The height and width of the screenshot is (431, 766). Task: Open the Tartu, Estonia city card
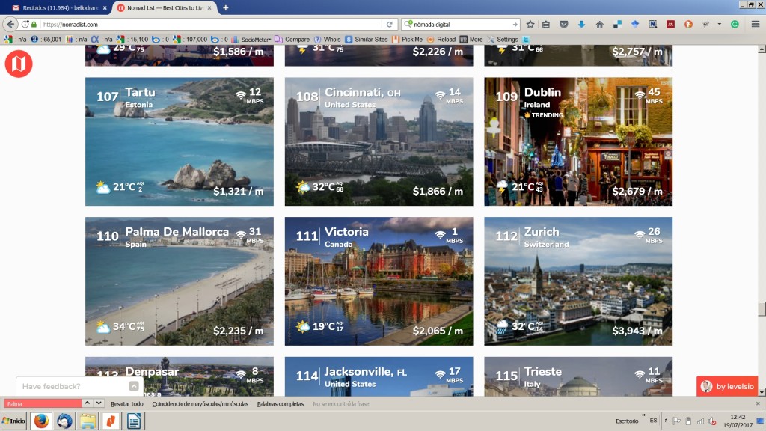point(180,141)
